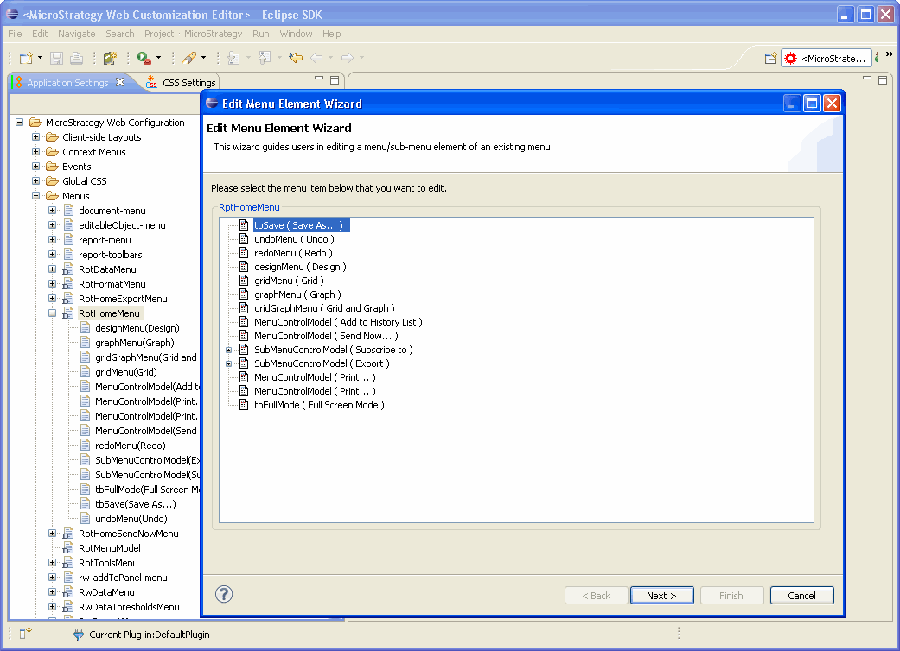The width and height of the screenshot is (900, 651).
Task: Click the New wizard toolbar icon
Action: [27, 58]
